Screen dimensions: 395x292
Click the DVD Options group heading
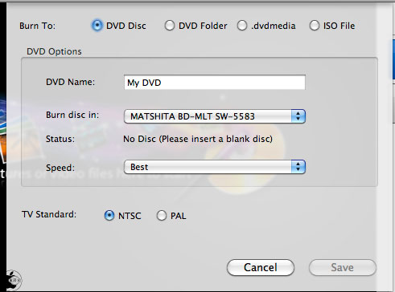pyautogui.click(x=54, y=51)
